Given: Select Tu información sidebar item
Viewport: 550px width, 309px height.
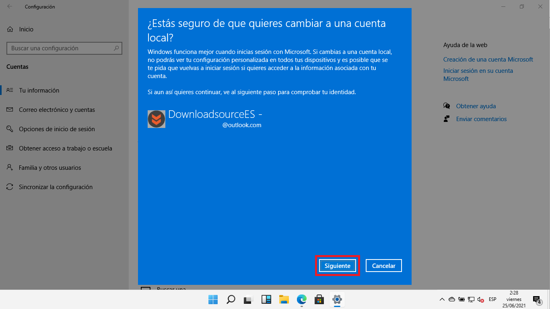Looking at the screenshot, I should [65, 91].
